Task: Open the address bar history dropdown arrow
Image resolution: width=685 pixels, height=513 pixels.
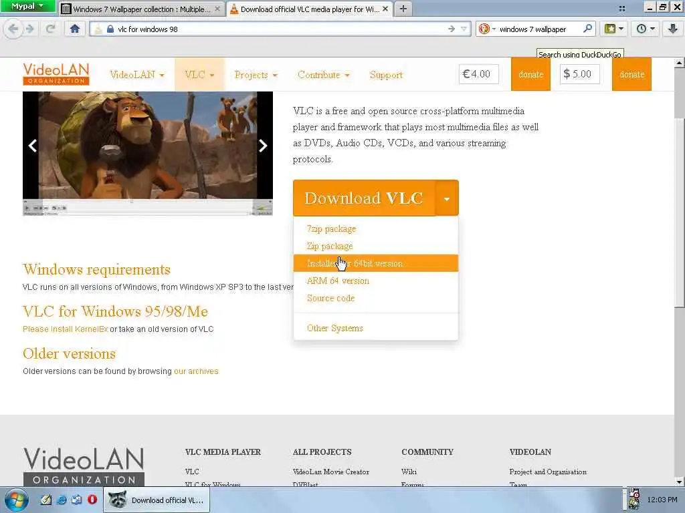Action: click(464, 29)
